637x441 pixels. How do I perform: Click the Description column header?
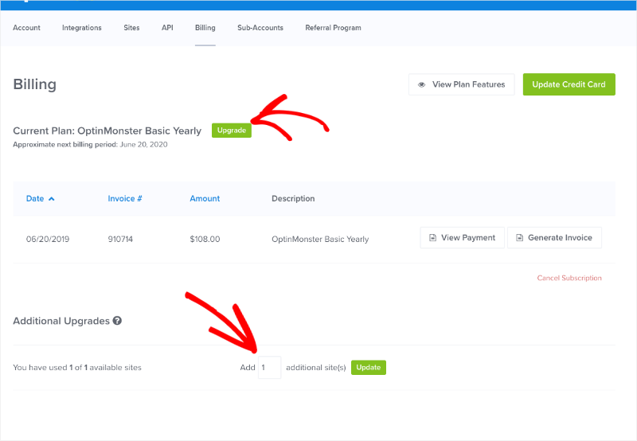pyautogui.click(x=293, y=198)
